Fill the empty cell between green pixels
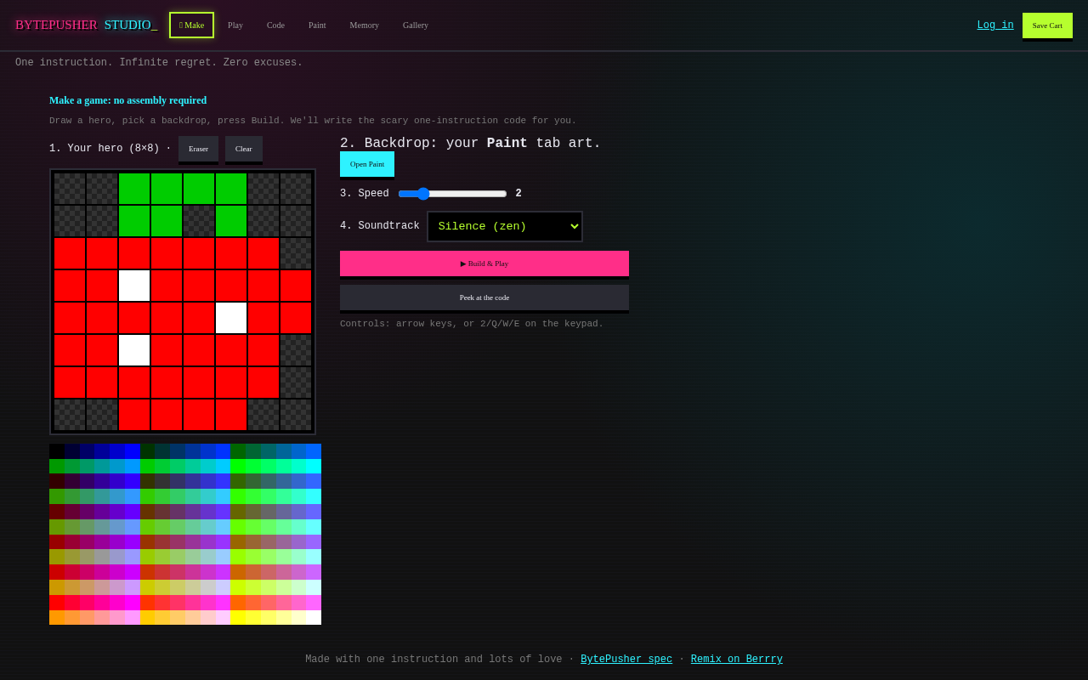This screenshot has height=680, width=1088. 199,221
